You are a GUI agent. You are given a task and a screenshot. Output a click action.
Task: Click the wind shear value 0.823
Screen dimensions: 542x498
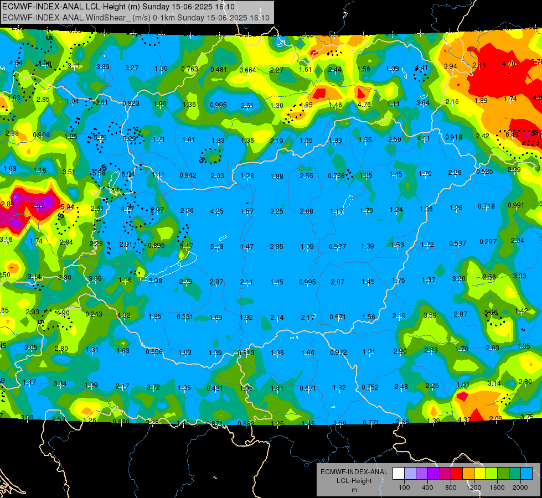[x=131, y=103]
